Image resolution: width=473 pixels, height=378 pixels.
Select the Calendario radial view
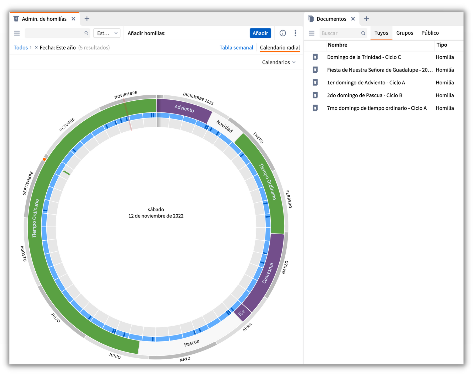[x=280, y=47]
